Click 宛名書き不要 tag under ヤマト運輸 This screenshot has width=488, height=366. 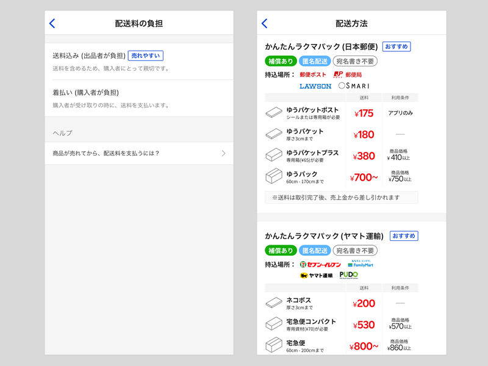[355, 251]
